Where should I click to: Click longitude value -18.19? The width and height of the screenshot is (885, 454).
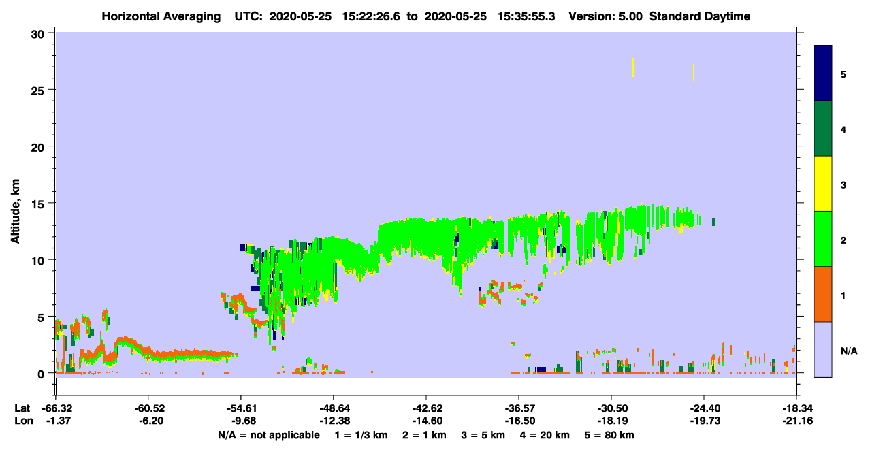point(611,421)
